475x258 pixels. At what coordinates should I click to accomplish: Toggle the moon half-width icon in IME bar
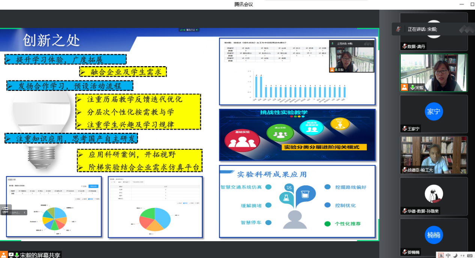[x=455, y=255]
